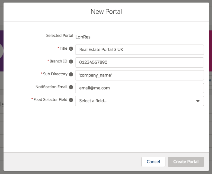The image size is (212, 174).
Task: Show help tooltip for Branch ID
Action: point(71,62)
